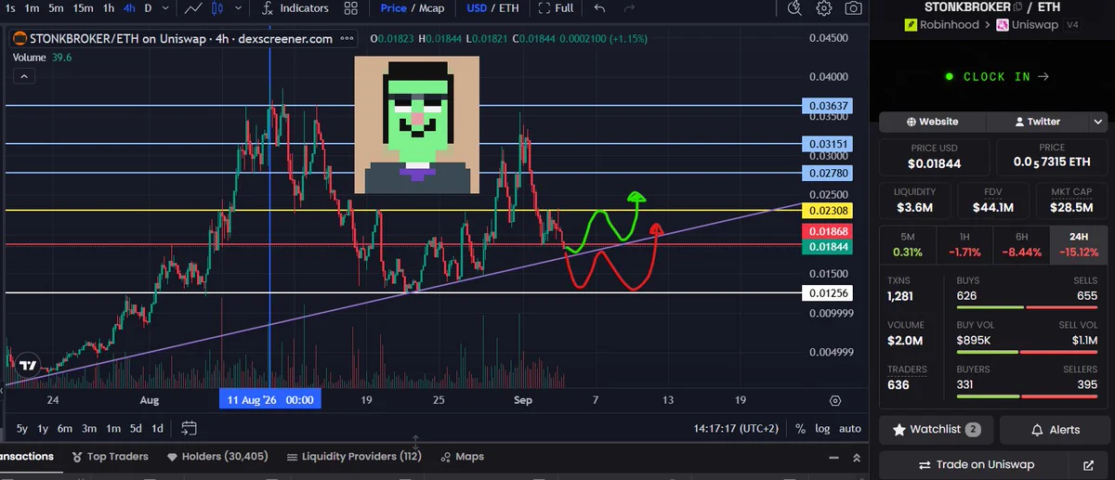
Task: Show 1H price change stats
Action: pyautogui.click(x=964, y=244)
